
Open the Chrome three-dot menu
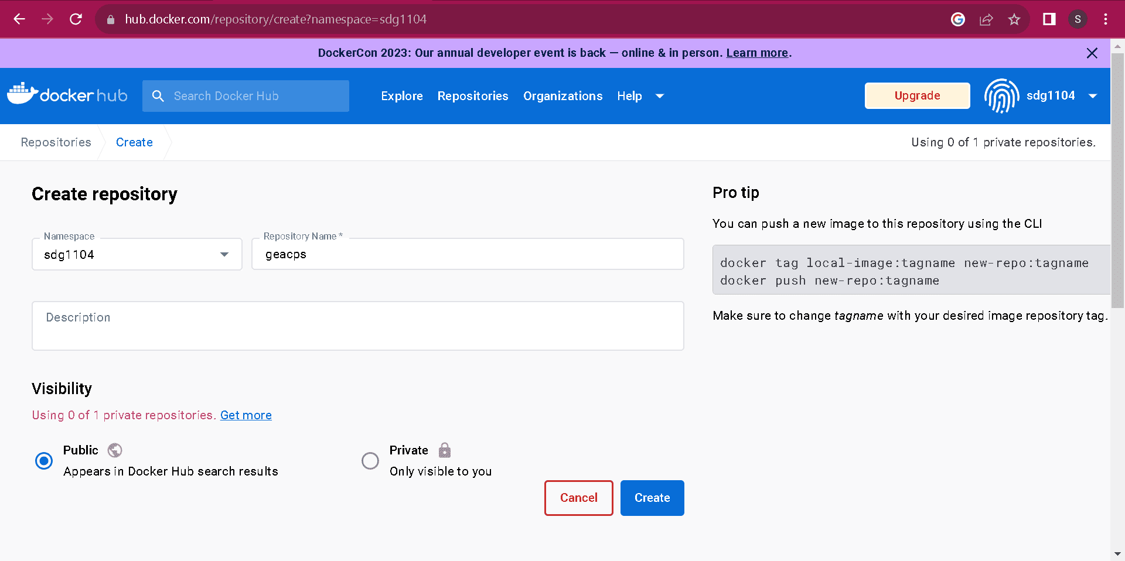tap(1106, 19)
